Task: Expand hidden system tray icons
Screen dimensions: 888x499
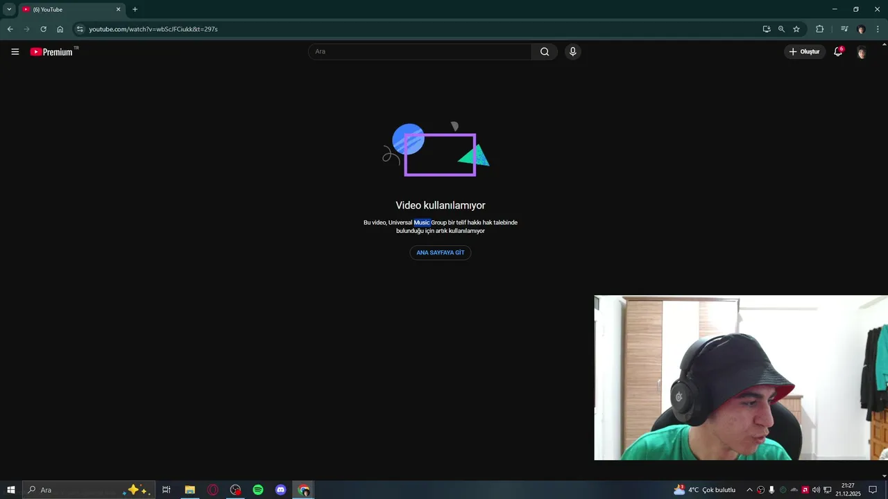Action: point(749,490)
